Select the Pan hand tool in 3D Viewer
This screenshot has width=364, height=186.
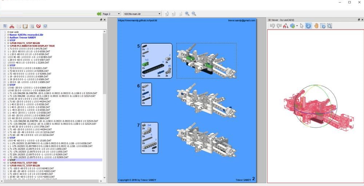coord(316,26)
